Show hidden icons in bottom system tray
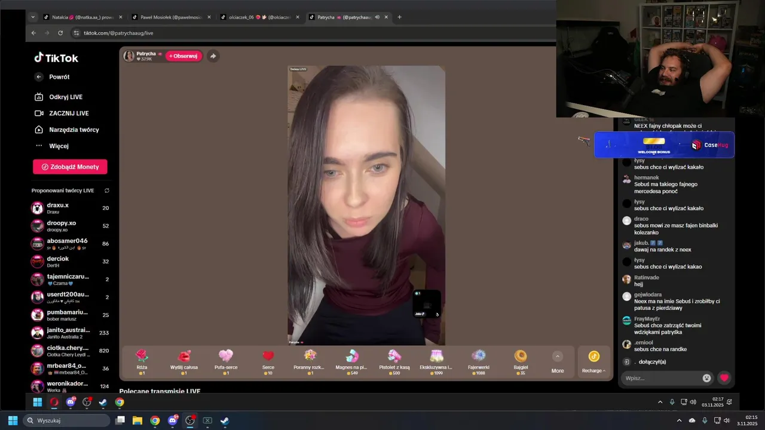The width and height of the screenshot is (765, 430). [x=680, y=420]
